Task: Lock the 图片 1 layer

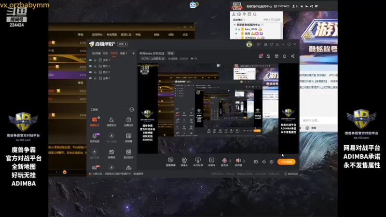Action: 95,66
